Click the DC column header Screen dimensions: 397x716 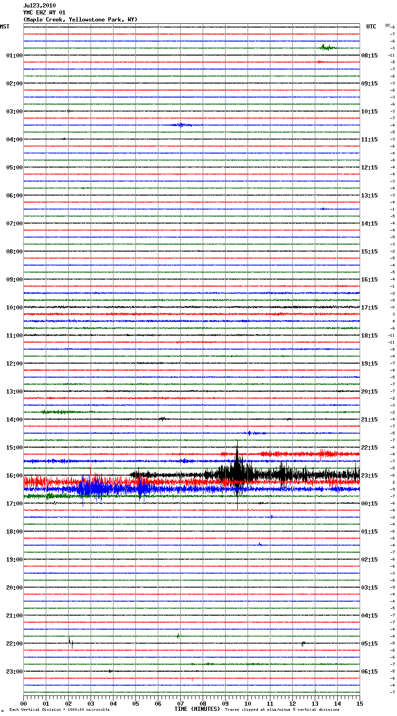(x=387, y=25)
